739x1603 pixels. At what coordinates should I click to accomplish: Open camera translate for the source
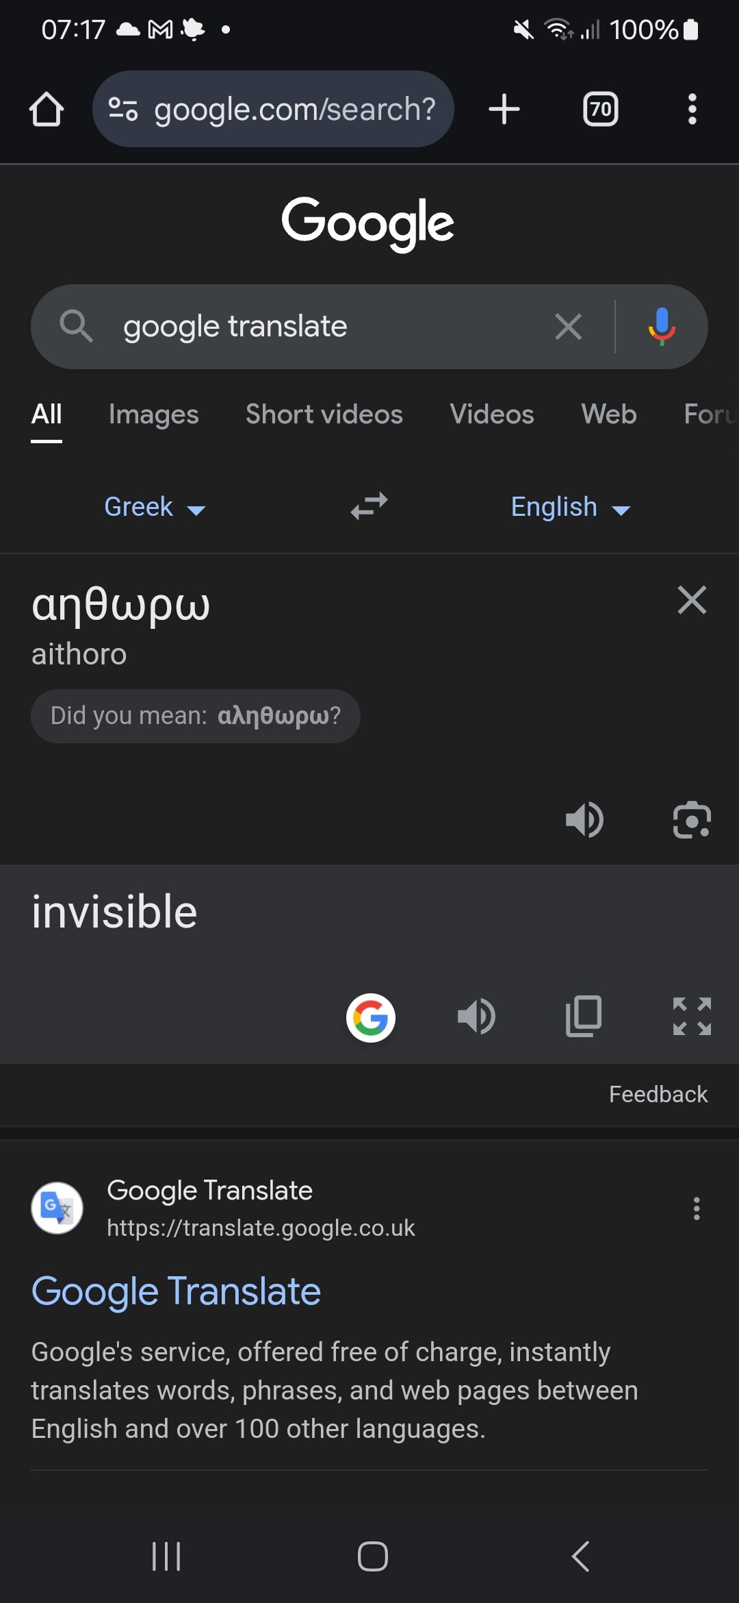coord(692,819)
